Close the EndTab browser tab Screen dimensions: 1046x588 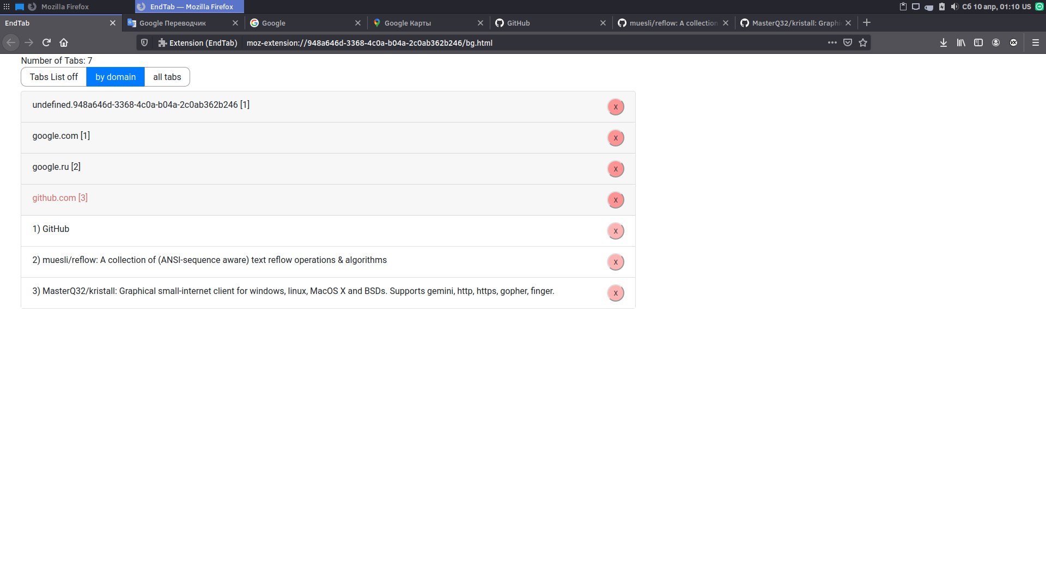point(113,23)
